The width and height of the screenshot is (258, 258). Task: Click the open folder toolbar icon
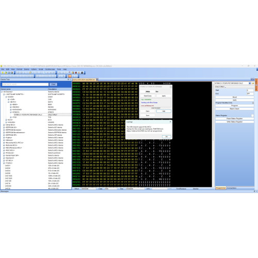pos(6,73)
